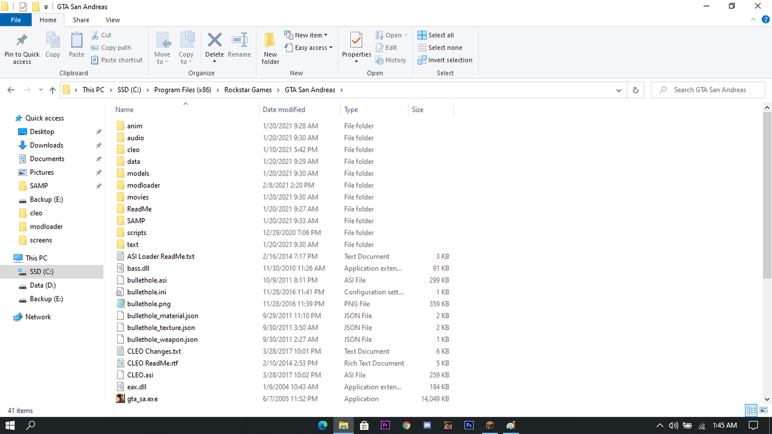
Task: Open file History from ribbon
Action: 390,60
